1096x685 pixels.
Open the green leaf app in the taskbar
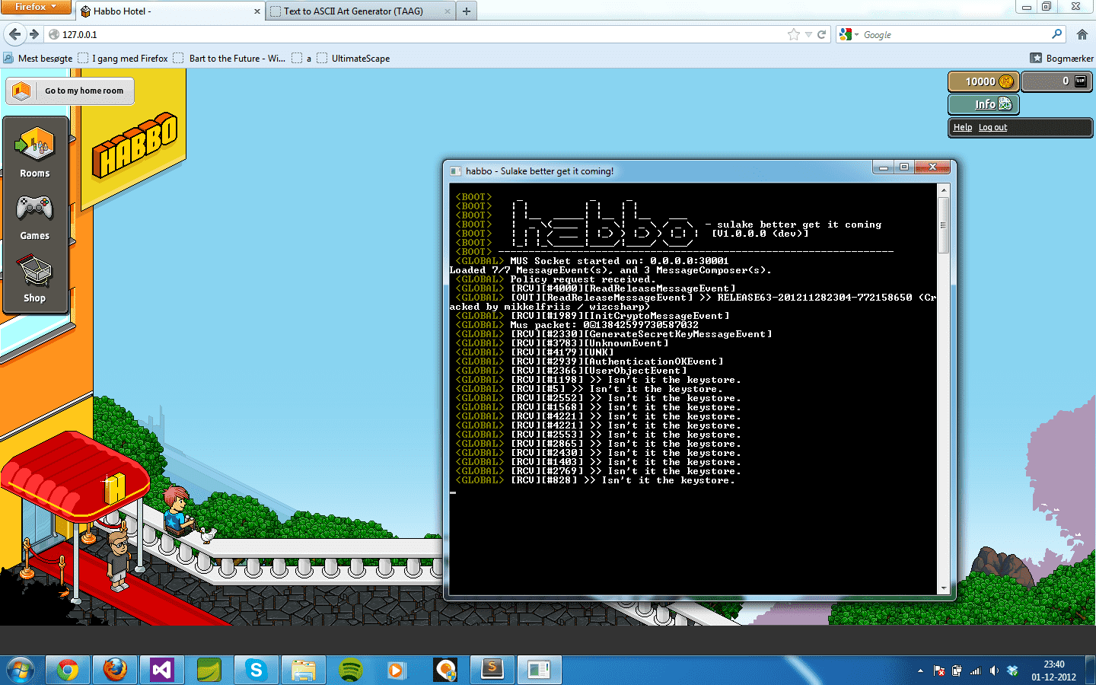point(209,670)
